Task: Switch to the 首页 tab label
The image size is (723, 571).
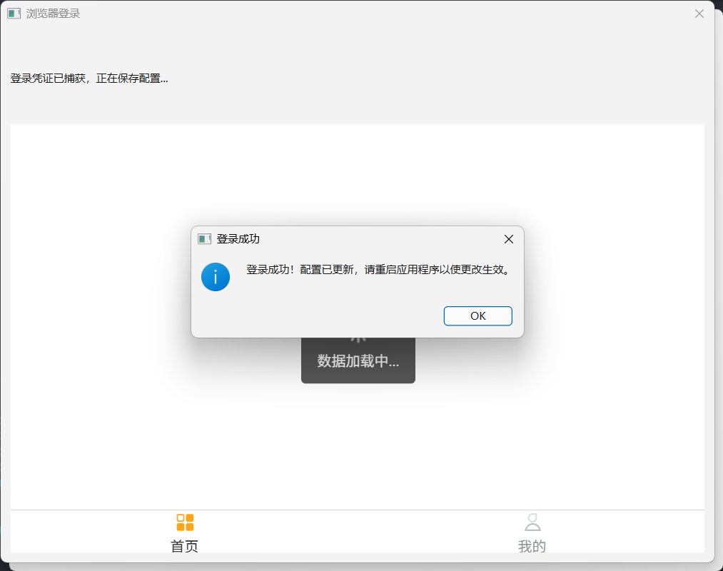Action: [185, 546]
